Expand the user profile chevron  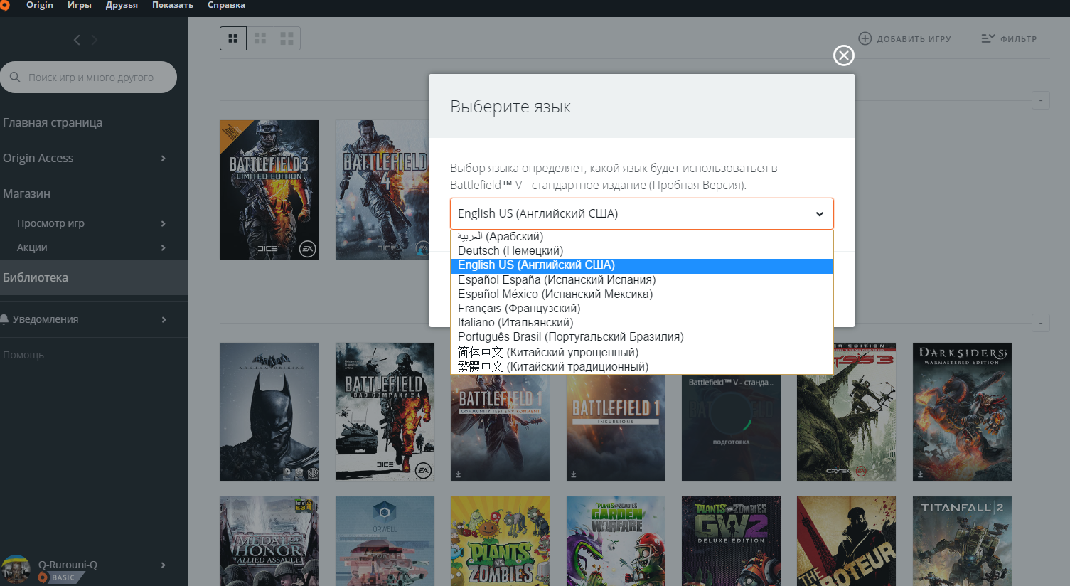click(164, 565)
